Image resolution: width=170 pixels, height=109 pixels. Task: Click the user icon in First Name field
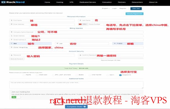coord(12,20)
